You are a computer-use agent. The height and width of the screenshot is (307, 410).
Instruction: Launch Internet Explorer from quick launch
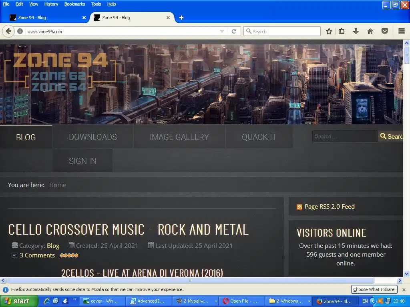[47, 301]
